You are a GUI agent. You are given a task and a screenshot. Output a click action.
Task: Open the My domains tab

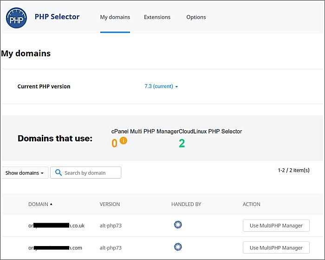[x=115, y=17]
